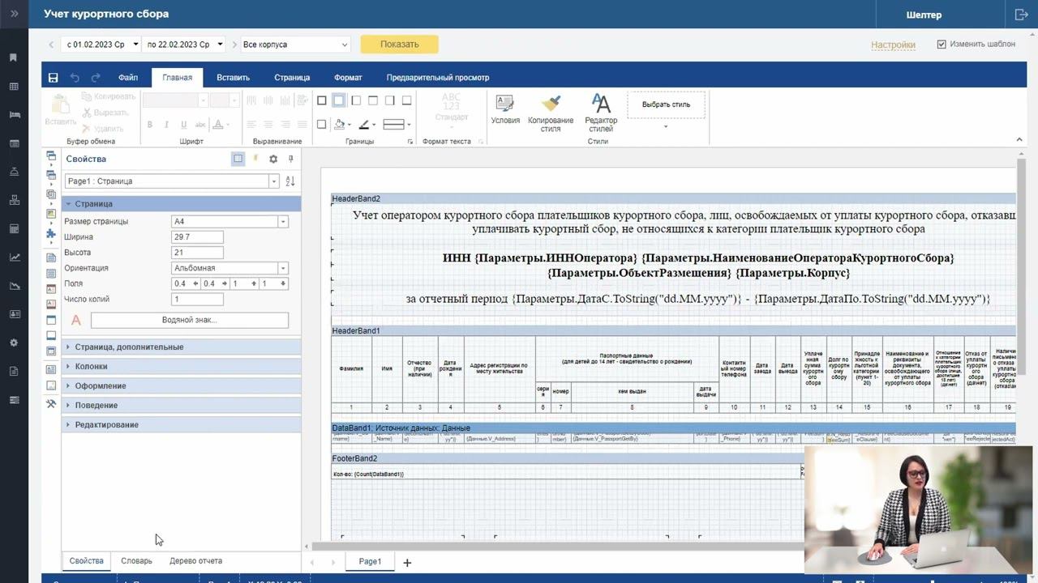Screen dimensions: 1038x583
Task: Toggle underline formatting U
Action: click(184, 125)
